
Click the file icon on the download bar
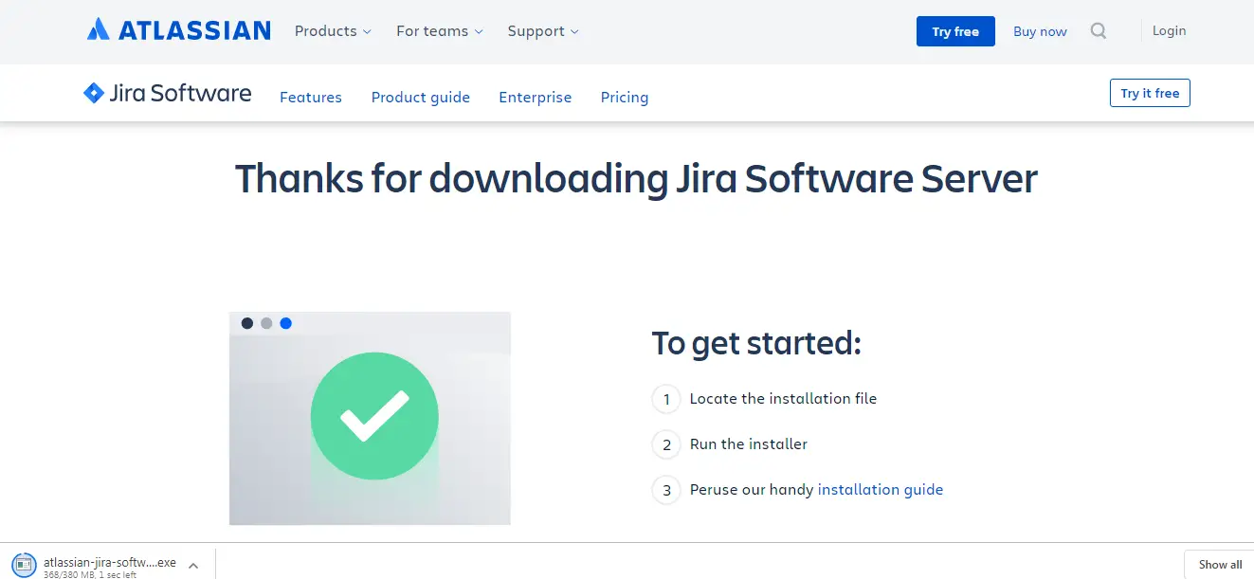click(23, 564)
